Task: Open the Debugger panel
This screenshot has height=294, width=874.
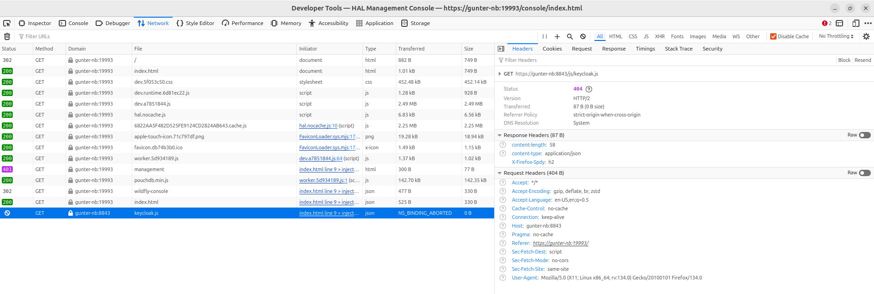Action: point(113,23)
